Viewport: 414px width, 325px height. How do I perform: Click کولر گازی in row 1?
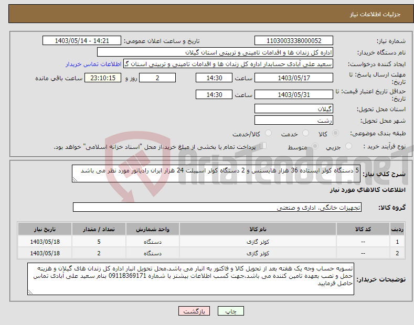(x=258, y=242)
